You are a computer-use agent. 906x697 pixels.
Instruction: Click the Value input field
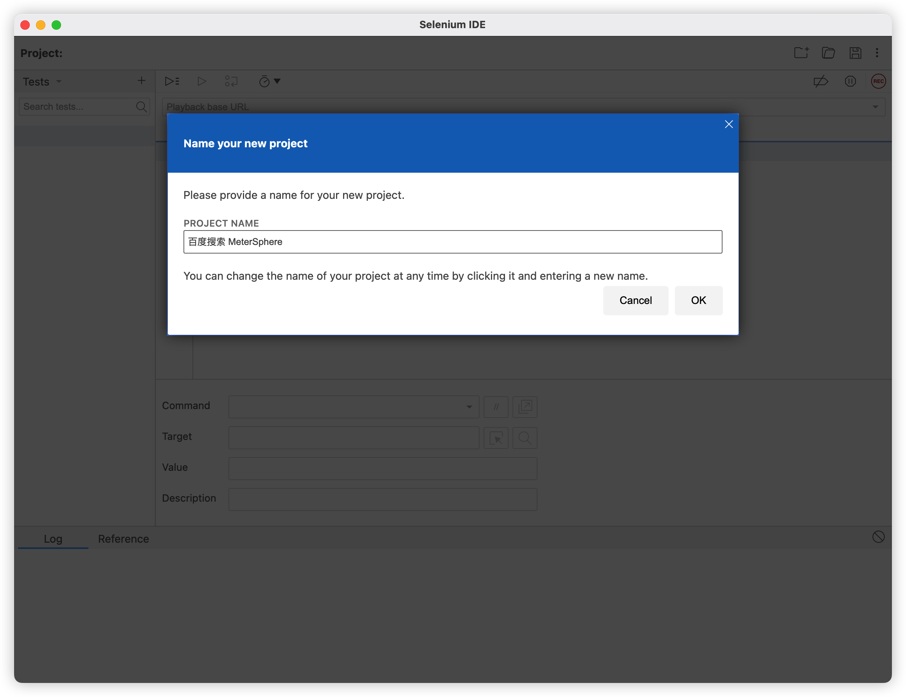(383, 469)
